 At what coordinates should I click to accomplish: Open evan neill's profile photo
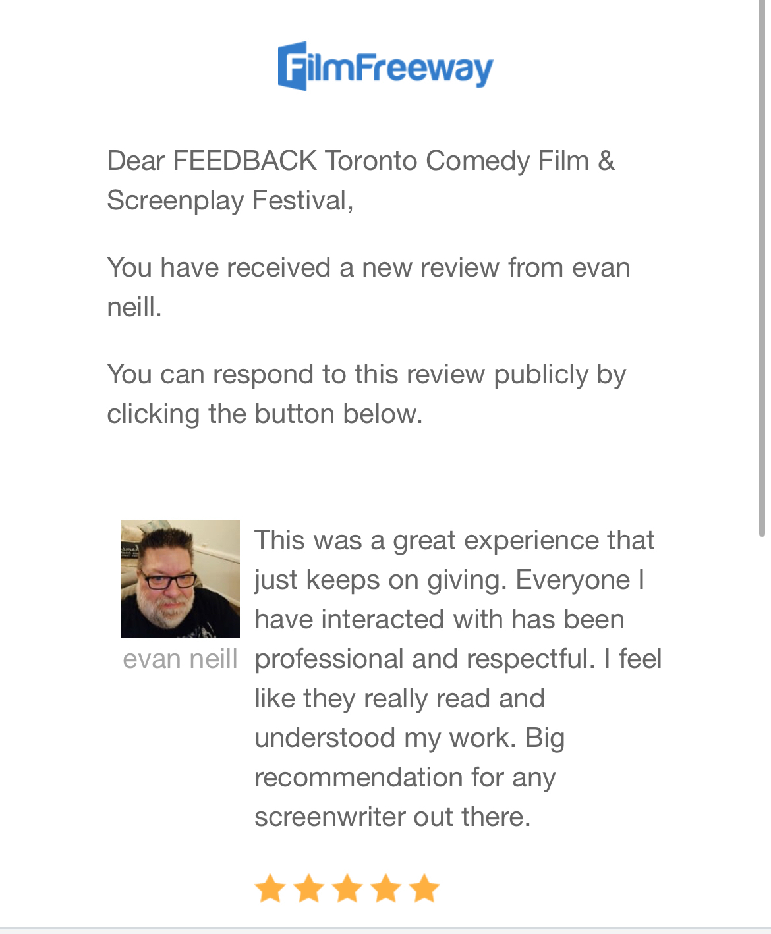(180, 578)
